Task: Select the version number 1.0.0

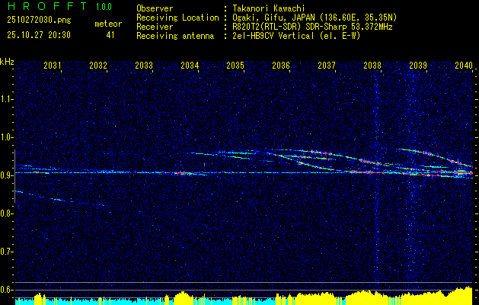Action: [104, 7]
